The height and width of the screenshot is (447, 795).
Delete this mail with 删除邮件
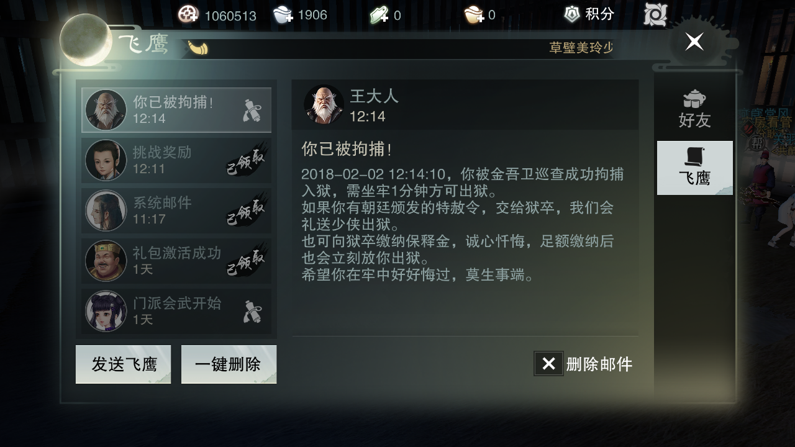coord(583,364)
